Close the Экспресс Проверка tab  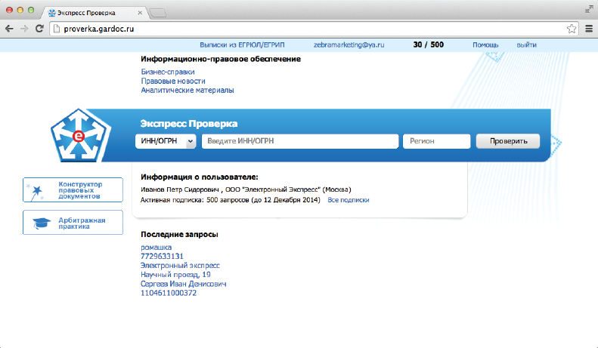(140, 13)
